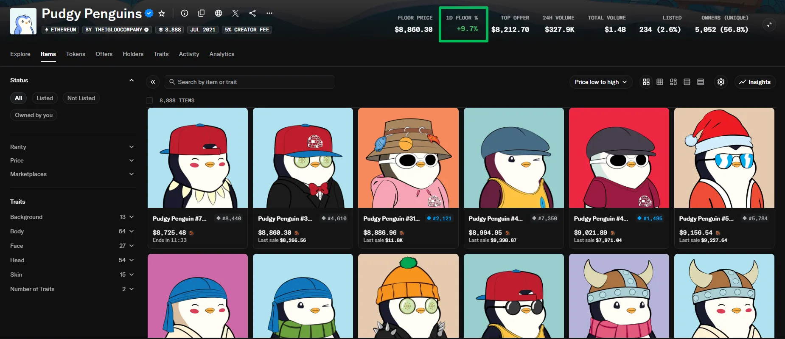Switch to table rows view
Image resolution: width=785 pixels, height=339 pixels.
coord(701,82)
